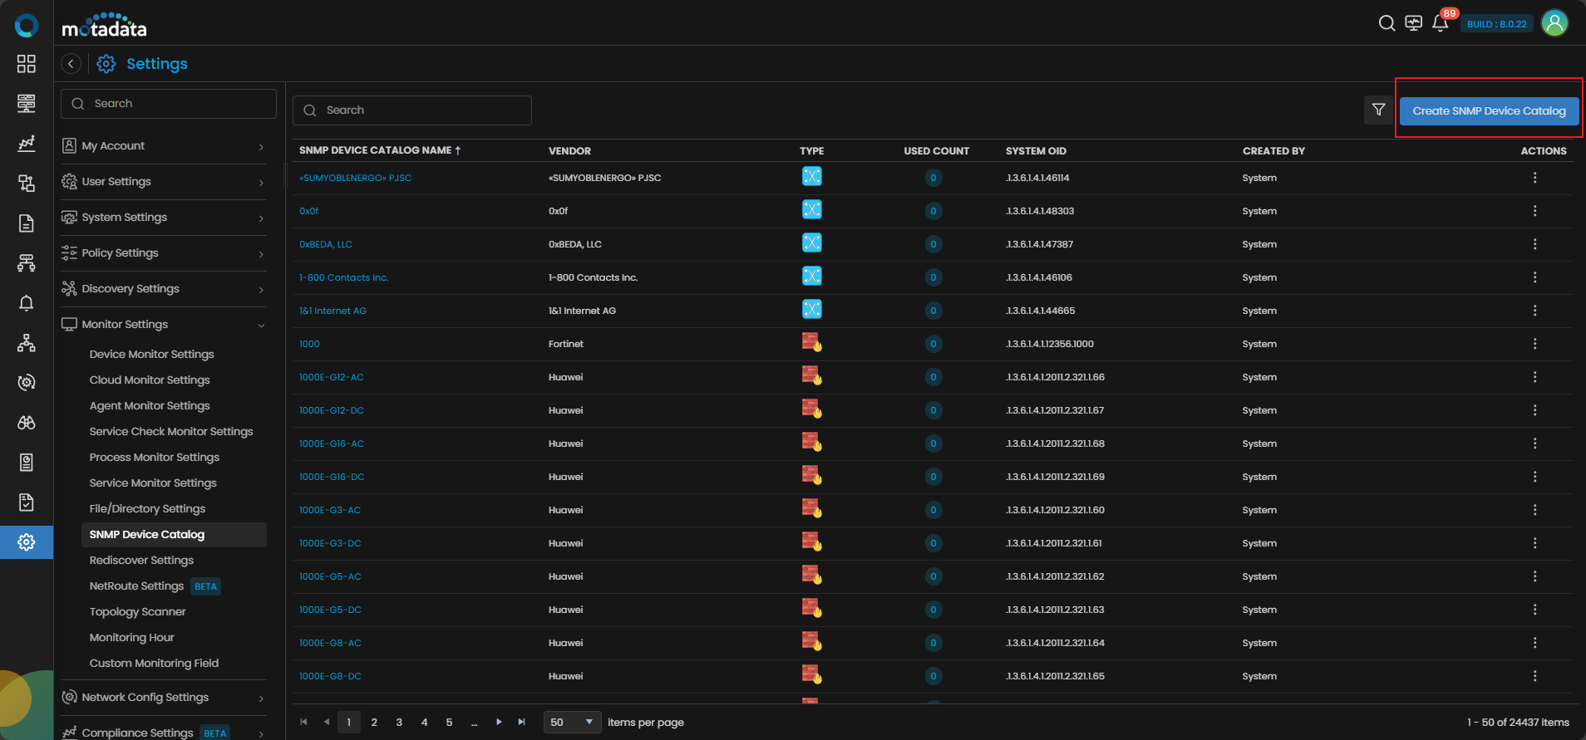This screenshot has height=740, width=1586.
Task: Open actions menu for «SUMYOBLENERGO» PJSC row
Action: (1534, 178)
